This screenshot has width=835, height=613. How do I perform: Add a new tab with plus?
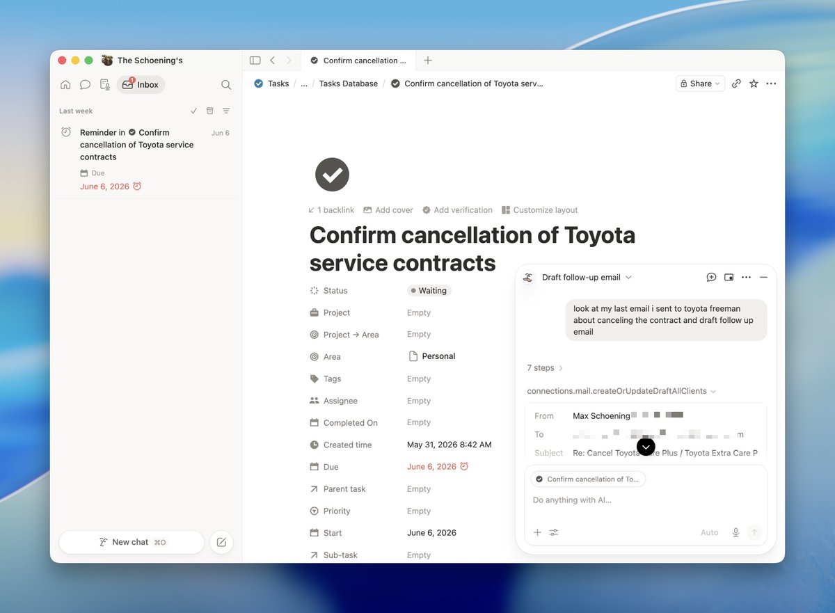tap(428, 61)
